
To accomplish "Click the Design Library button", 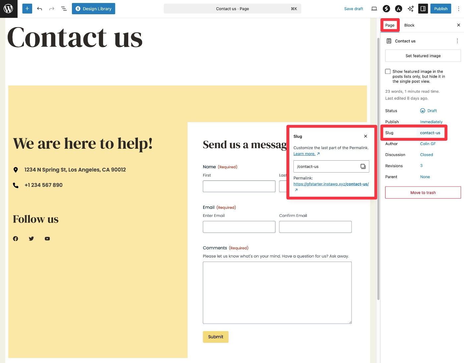I will click(93, 9).
